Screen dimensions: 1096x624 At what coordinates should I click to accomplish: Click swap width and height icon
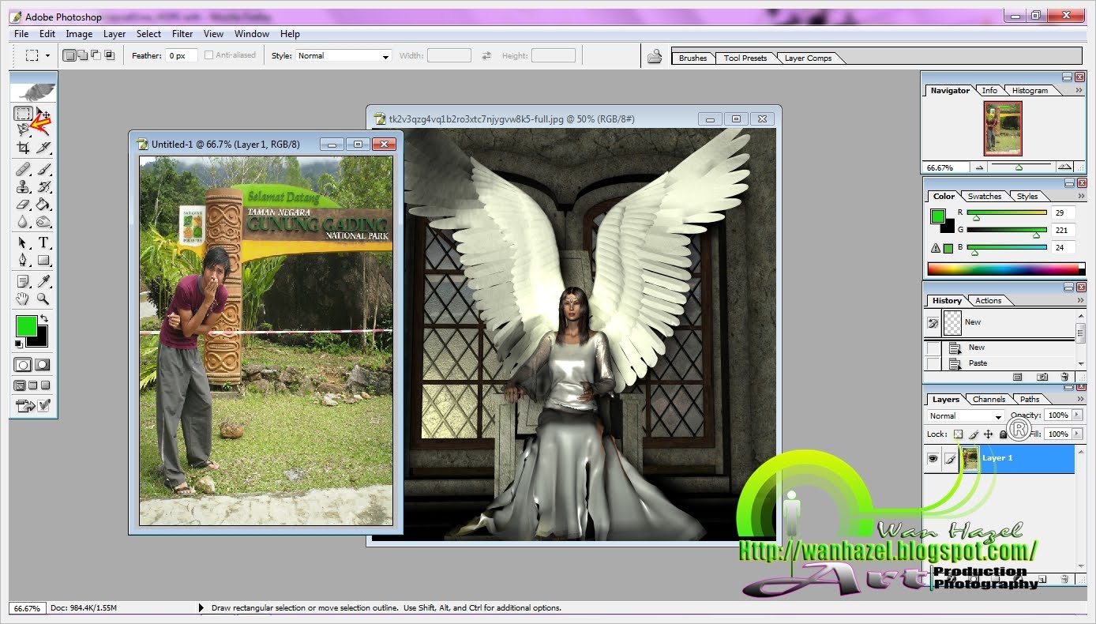(x=486, y=55)
